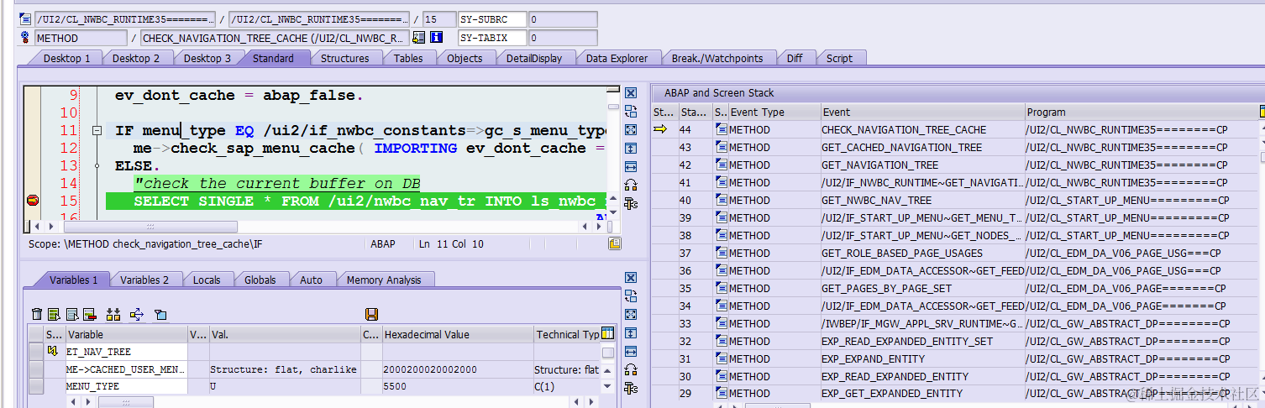Image resolution: width=1265 pixels, height=408 pixels.
Task: Click the change icon for ET_NAV_TREE row
Action: [52, 352]
